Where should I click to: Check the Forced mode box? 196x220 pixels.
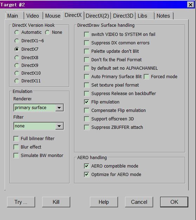point(146,77)
